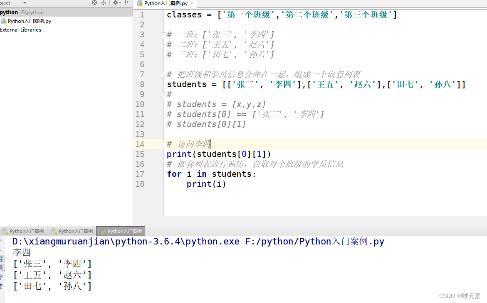Viewport: 487px width, 303px height.
Task: Click 'print(students[0][1])' on line 15
Action: [x=219, y=154]
